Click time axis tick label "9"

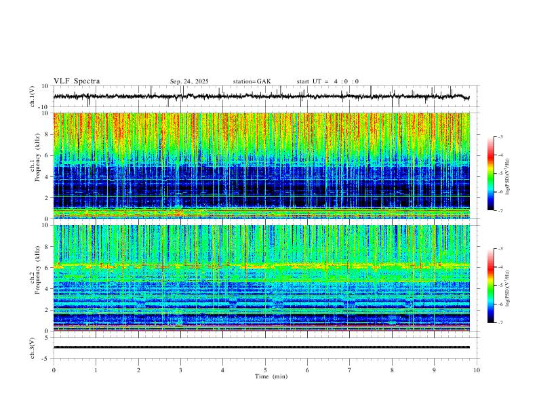(x=434, y=370)
